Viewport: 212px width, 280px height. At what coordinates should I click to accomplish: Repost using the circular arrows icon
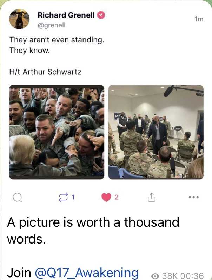pos(64,197)
